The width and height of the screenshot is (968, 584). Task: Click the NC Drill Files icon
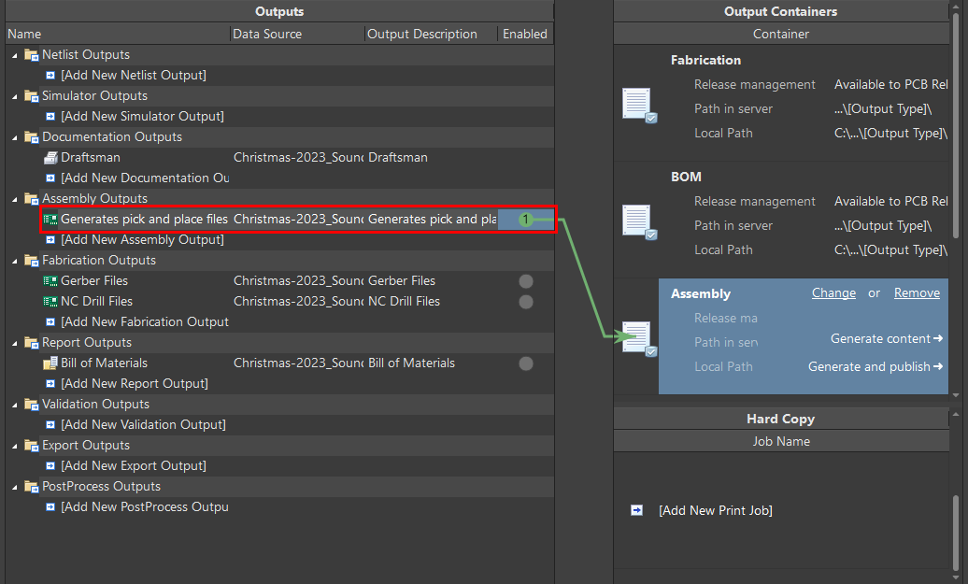tap(50, 301)
